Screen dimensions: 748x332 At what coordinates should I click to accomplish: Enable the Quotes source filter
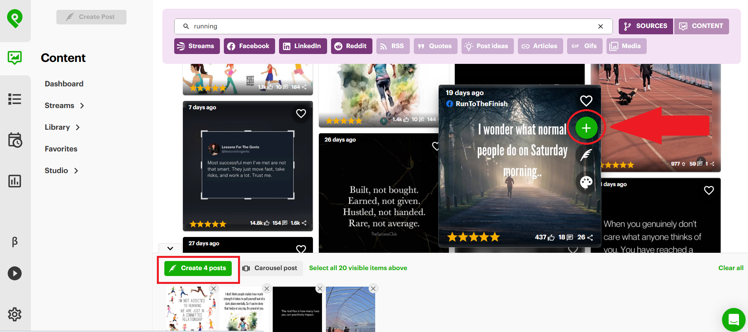click(x=435, y=46)
